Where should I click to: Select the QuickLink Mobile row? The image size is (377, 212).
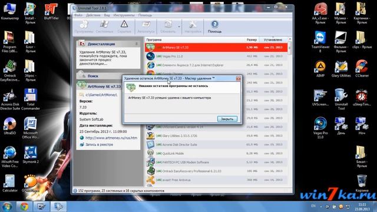(216, 153)
